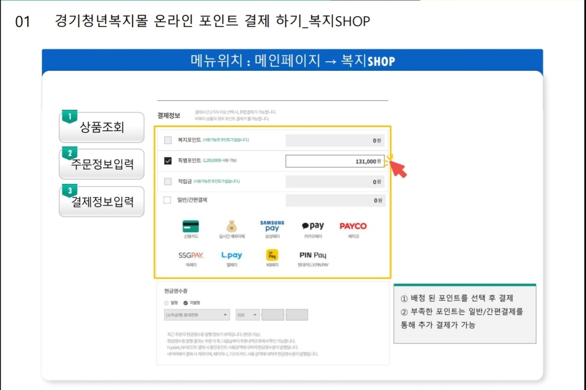Screen dimensions: 586x390
Task: Click the numbered 주문정보입력 step tab
Action: 101,164
